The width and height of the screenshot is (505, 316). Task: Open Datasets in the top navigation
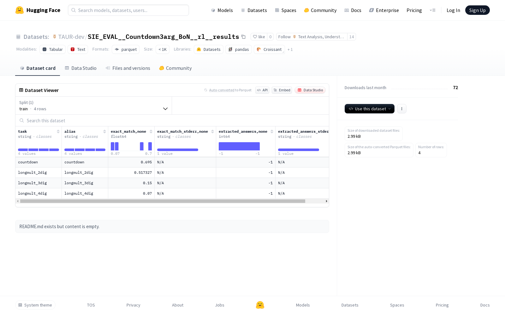[x=254, y=10]
